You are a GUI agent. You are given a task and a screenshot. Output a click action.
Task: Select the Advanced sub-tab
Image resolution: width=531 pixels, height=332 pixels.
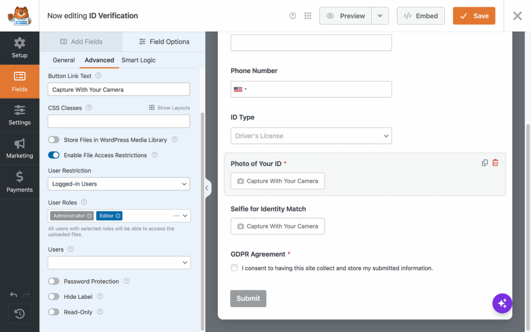[99, 60]
